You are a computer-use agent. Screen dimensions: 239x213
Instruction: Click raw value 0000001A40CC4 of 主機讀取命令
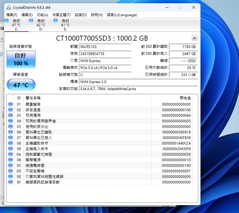pos(176,143)
